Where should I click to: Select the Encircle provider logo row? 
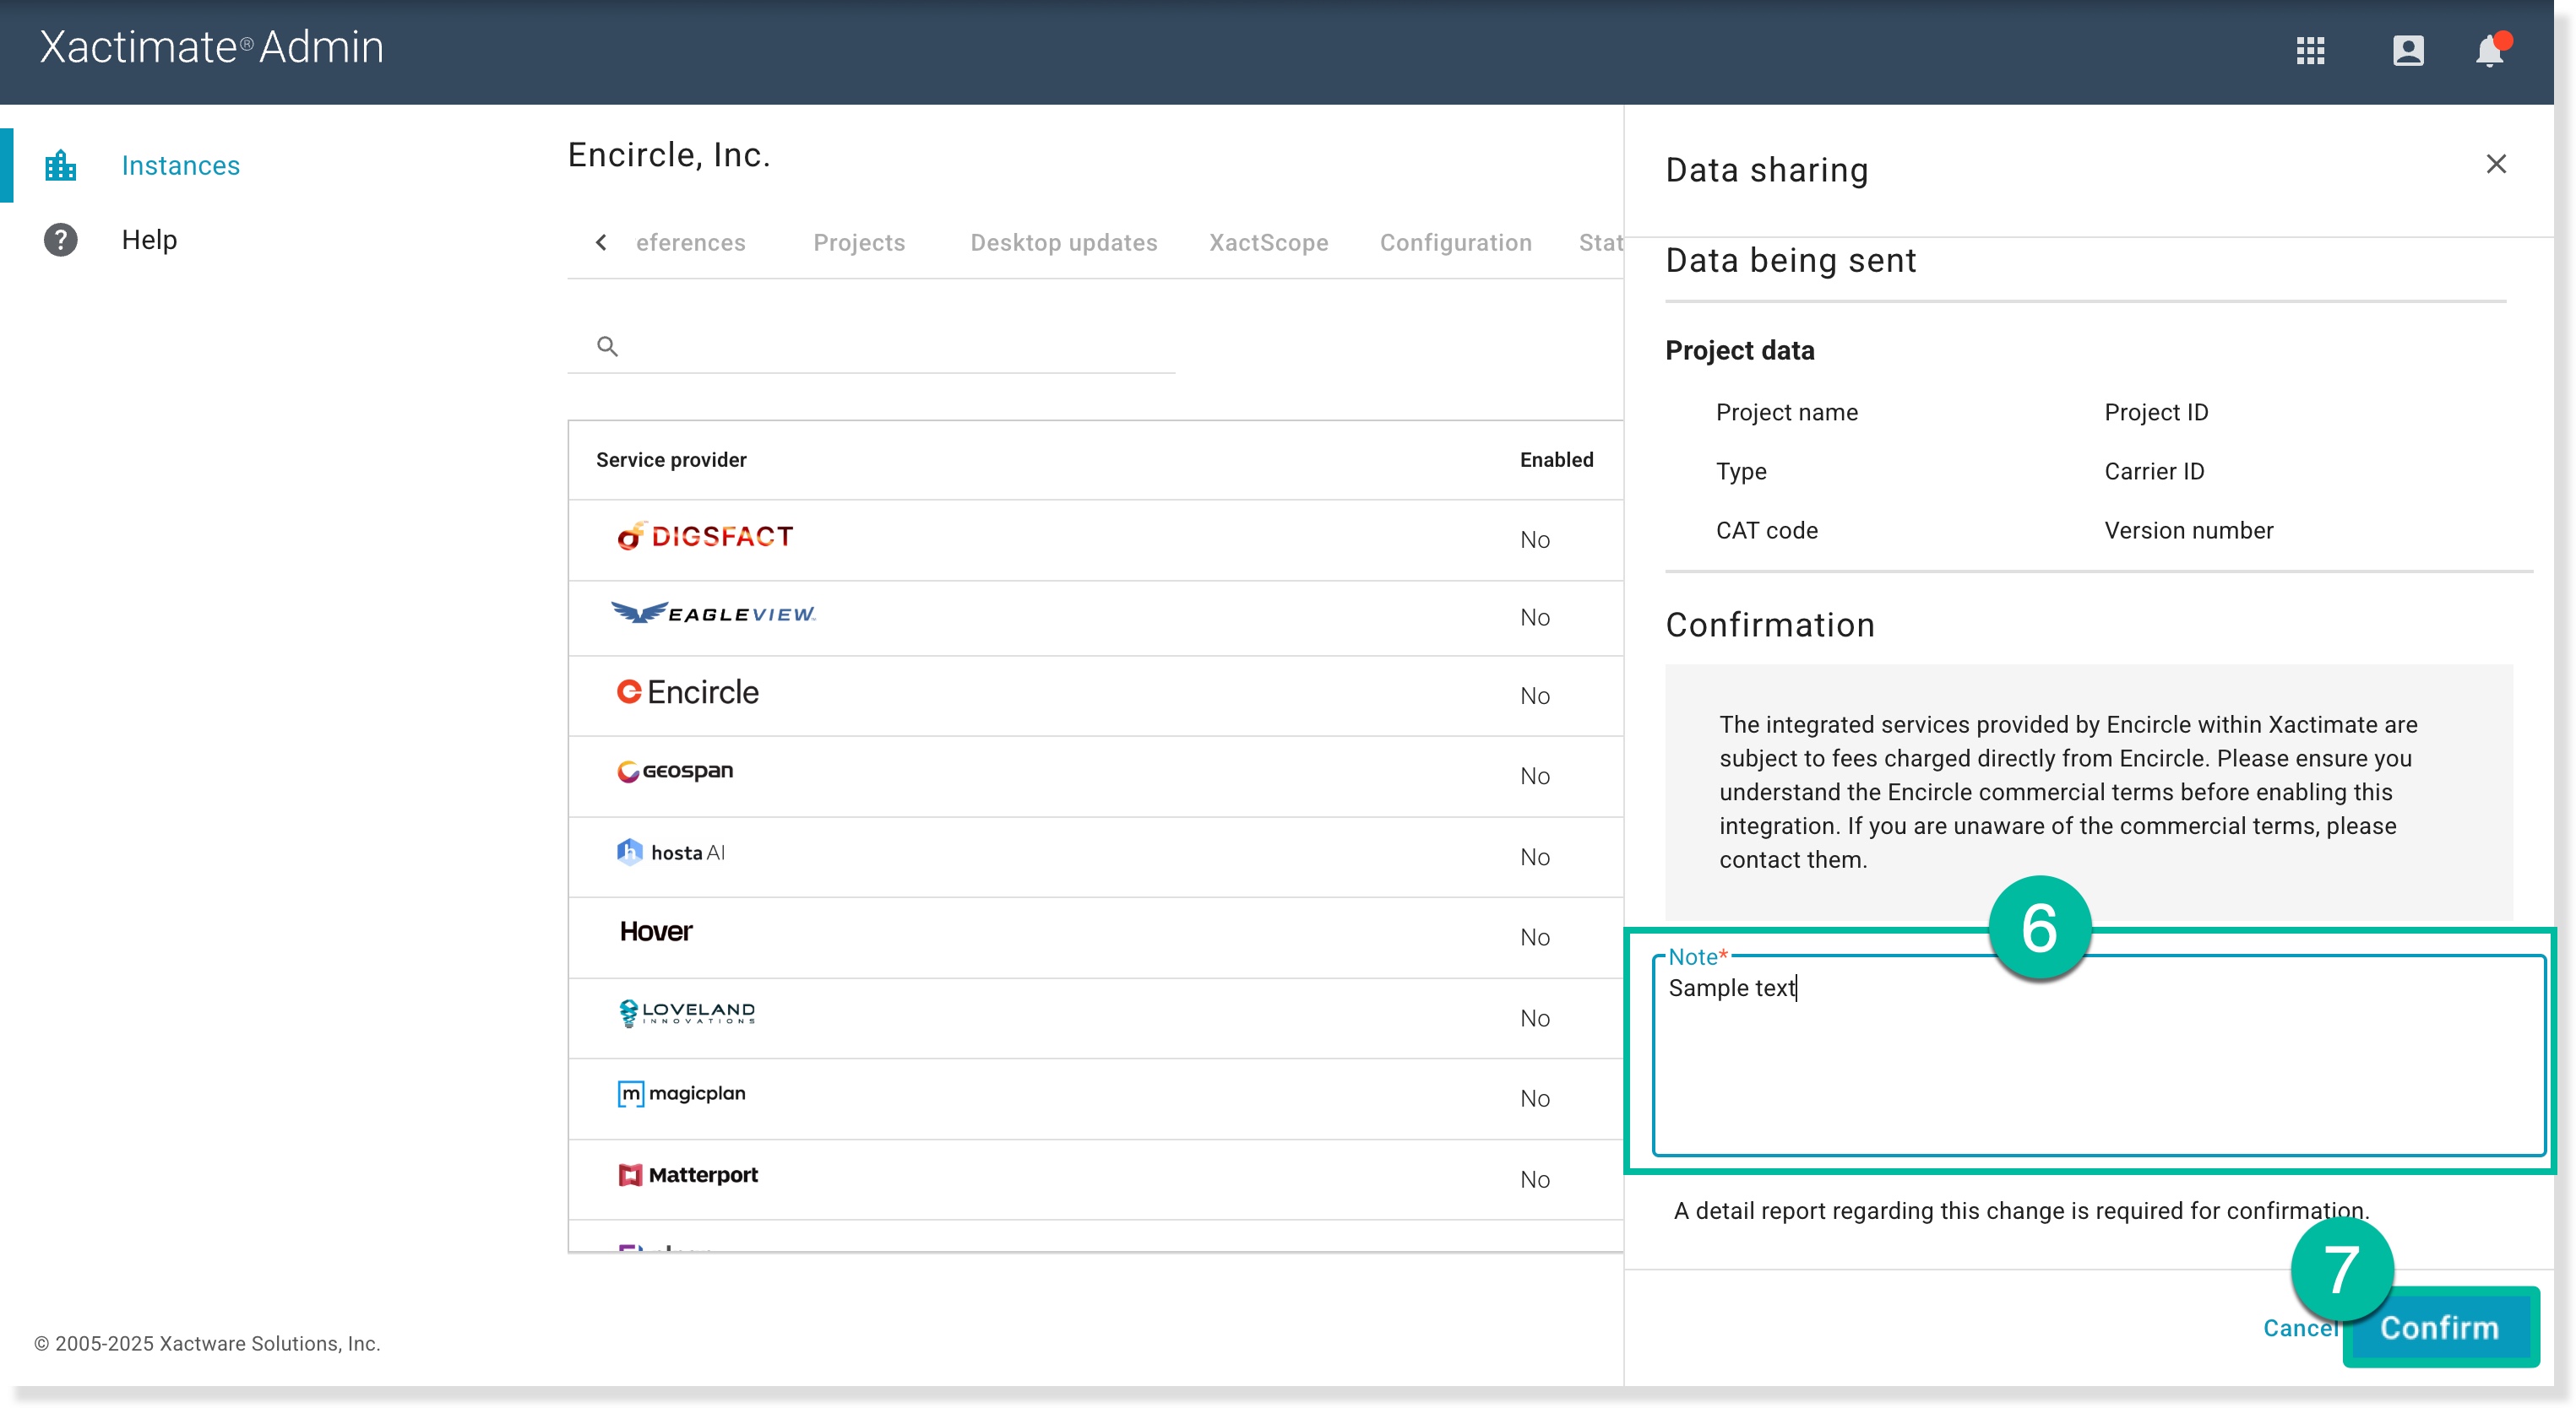point(688,692)
